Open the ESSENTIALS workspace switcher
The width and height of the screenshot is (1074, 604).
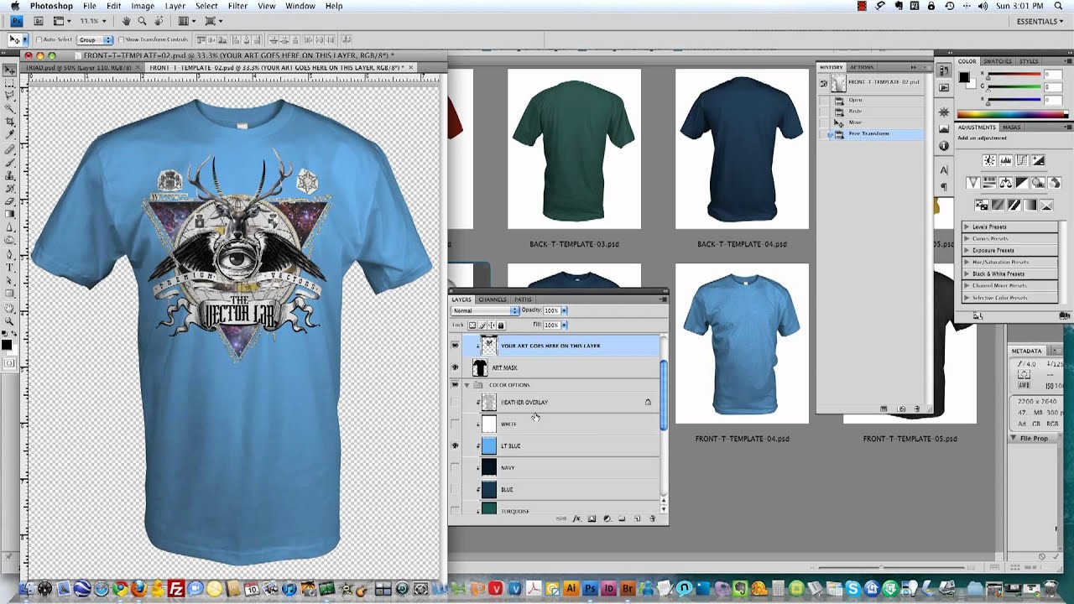point(1040,21)
